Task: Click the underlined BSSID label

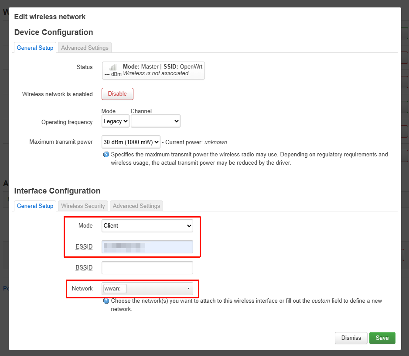Action: pos(84,268)
